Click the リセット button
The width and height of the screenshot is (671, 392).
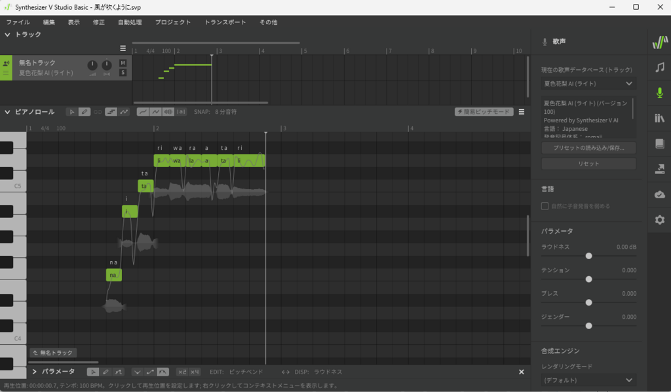(x=588, y=164)
